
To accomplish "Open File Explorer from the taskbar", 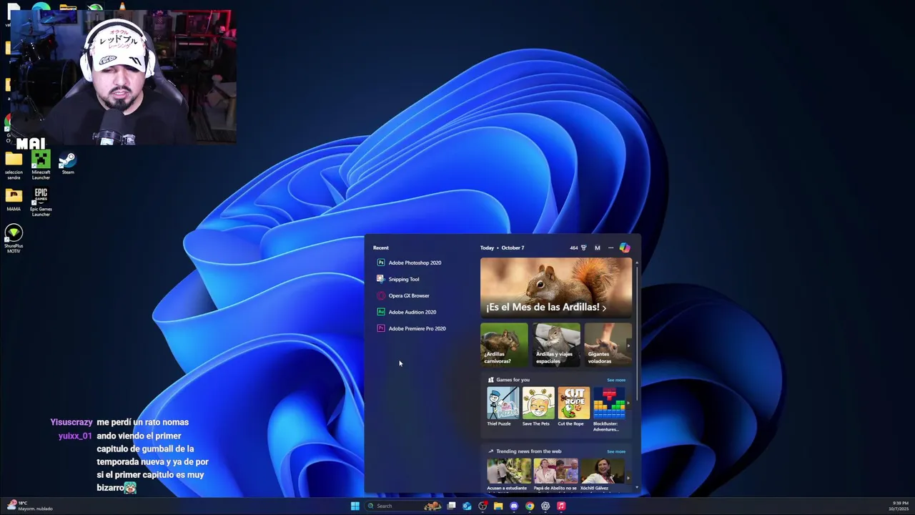I will 498,506.
